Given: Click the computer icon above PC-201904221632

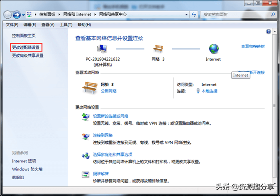Looking at the screenshot, I should click(x=102, y=49).
